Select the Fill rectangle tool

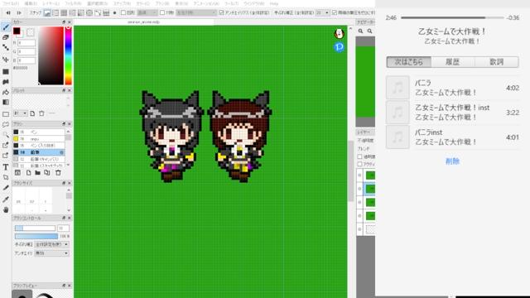click(x=6, y=72)
